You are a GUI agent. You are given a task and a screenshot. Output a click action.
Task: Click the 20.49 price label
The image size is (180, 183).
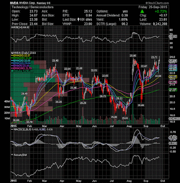click(x=24, y=94)
